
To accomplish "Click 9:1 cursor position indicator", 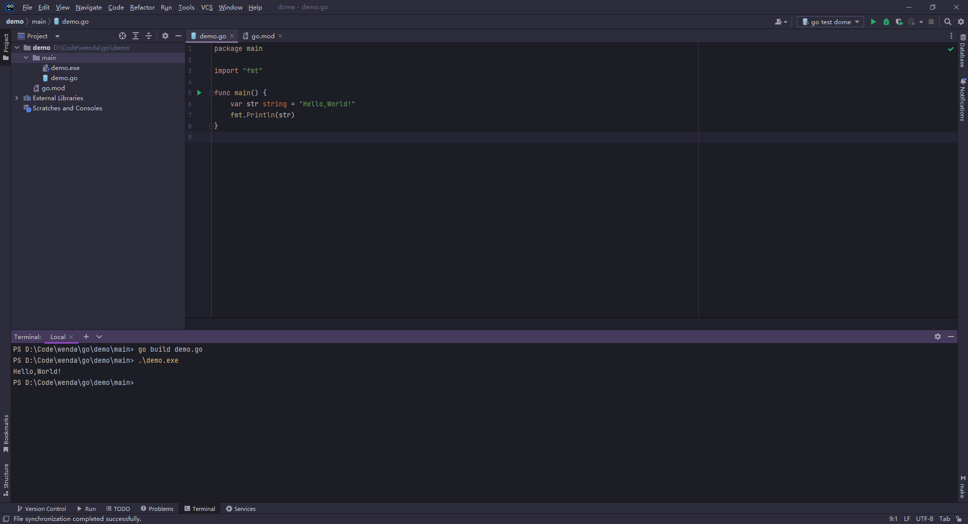I will click(x=893, y=519).
